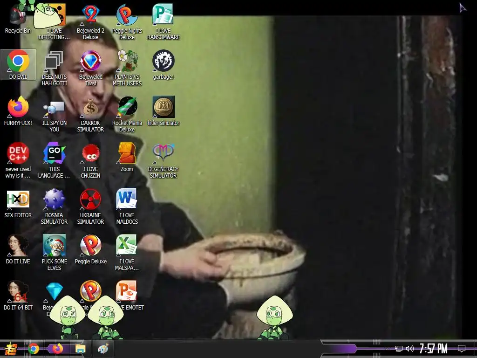Open the notification center icon
Screen dimensions: 477x358
coord(462,349)
